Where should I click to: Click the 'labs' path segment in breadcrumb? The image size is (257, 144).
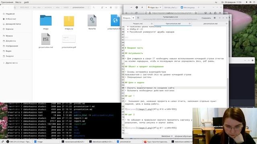[x=57, y=7]
